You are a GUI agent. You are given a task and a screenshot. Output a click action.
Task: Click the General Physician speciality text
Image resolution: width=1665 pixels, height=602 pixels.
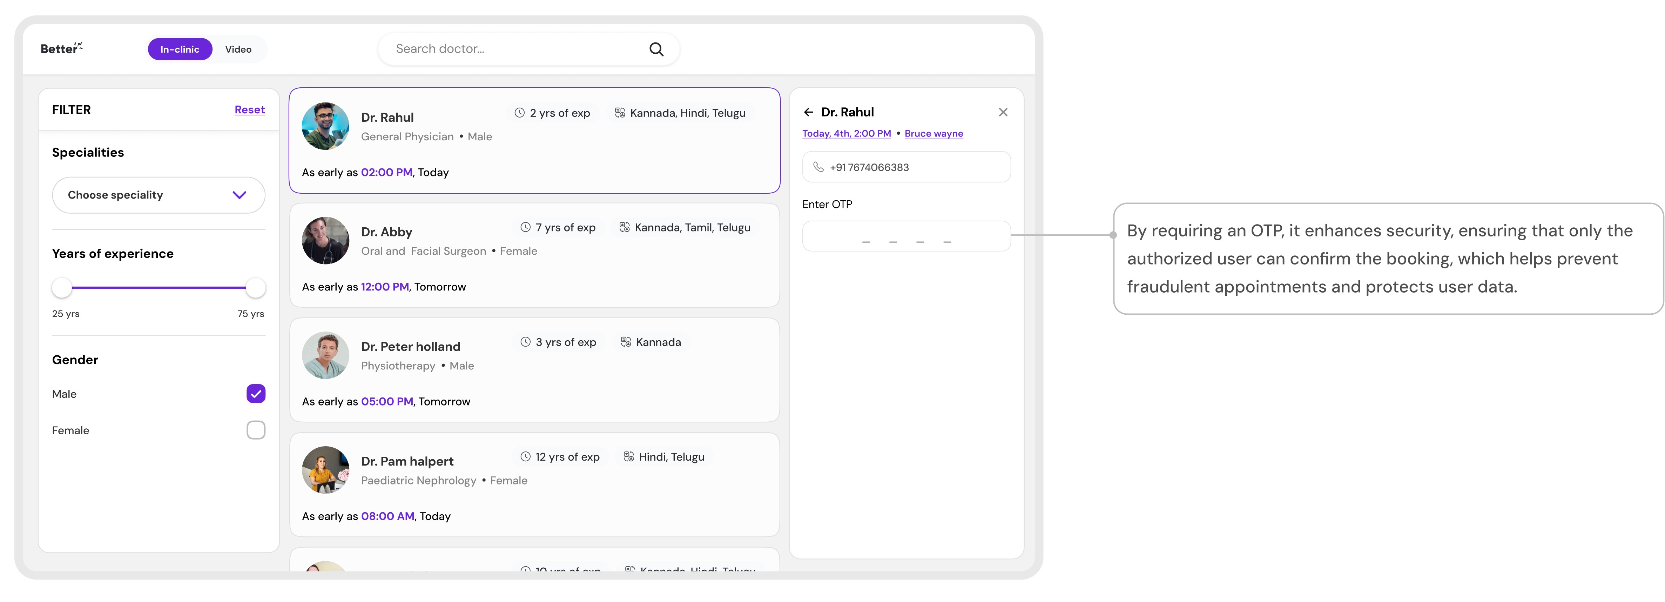[x=407, y=137]
